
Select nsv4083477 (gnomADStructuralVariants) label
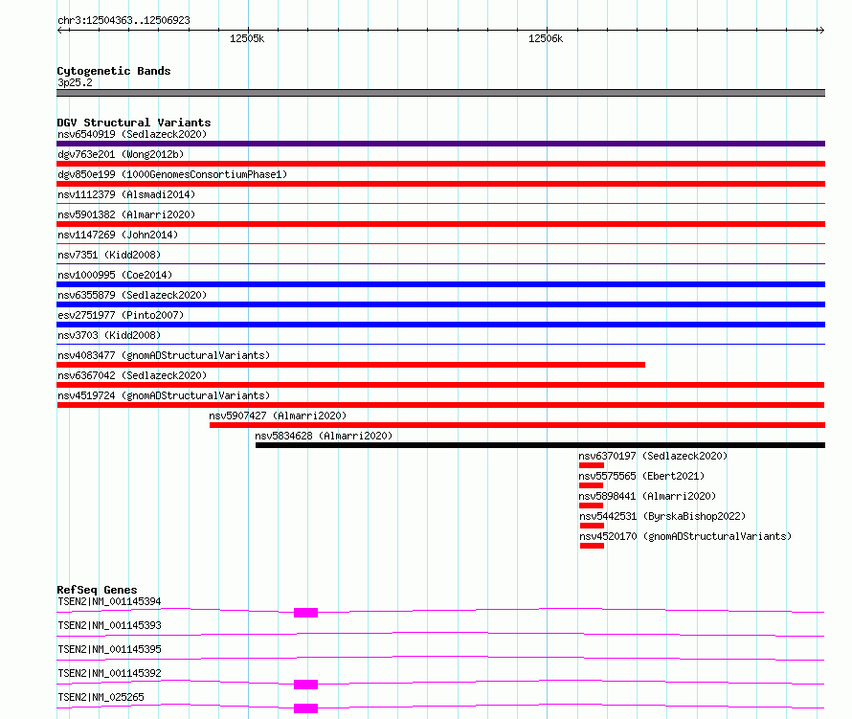click(164, 355)
